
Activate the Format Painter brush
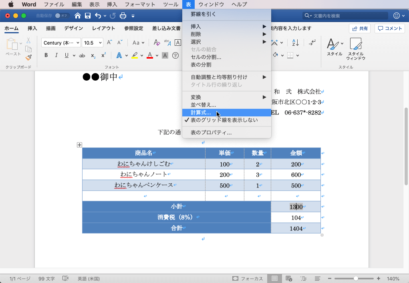point(28,57)
